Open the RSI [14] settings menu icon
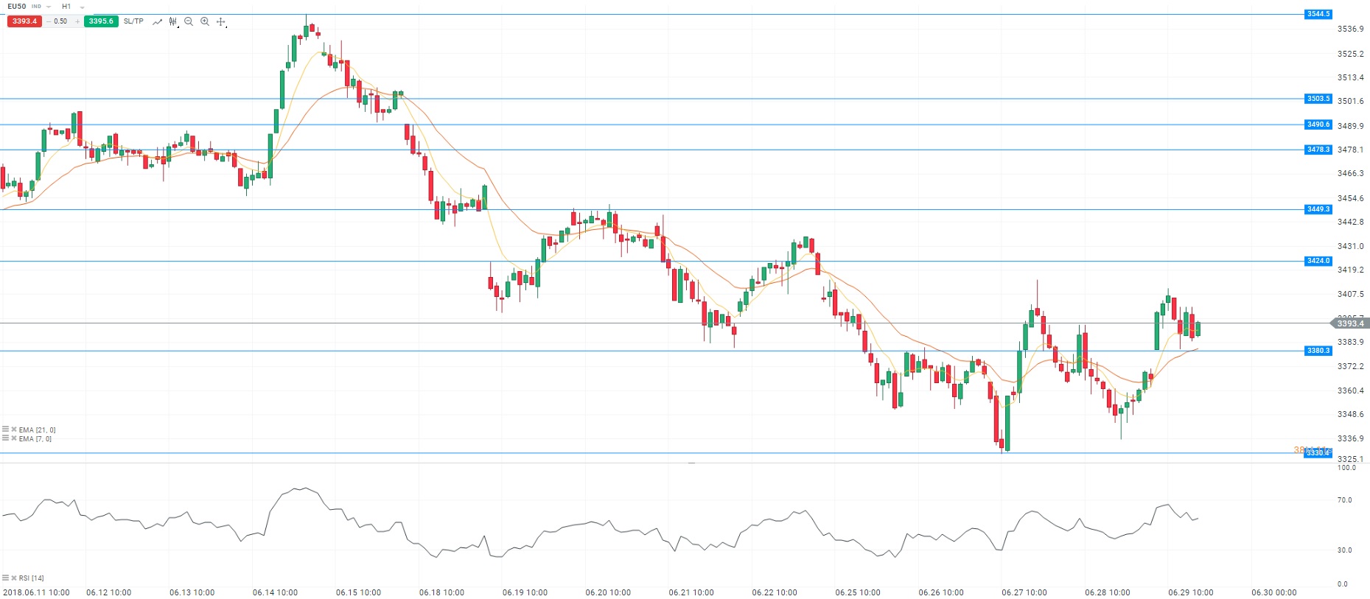 point(5,578)
